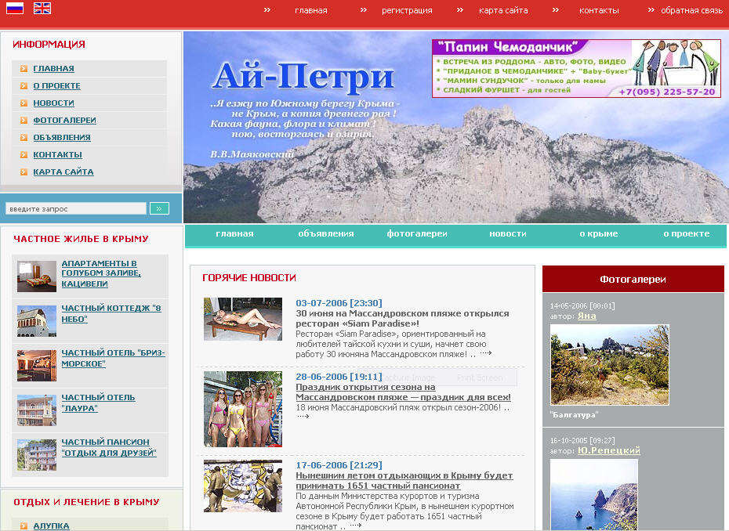
Task: Switch site language using the British flag
Action: pyautogui.click(x=42, y=9)
